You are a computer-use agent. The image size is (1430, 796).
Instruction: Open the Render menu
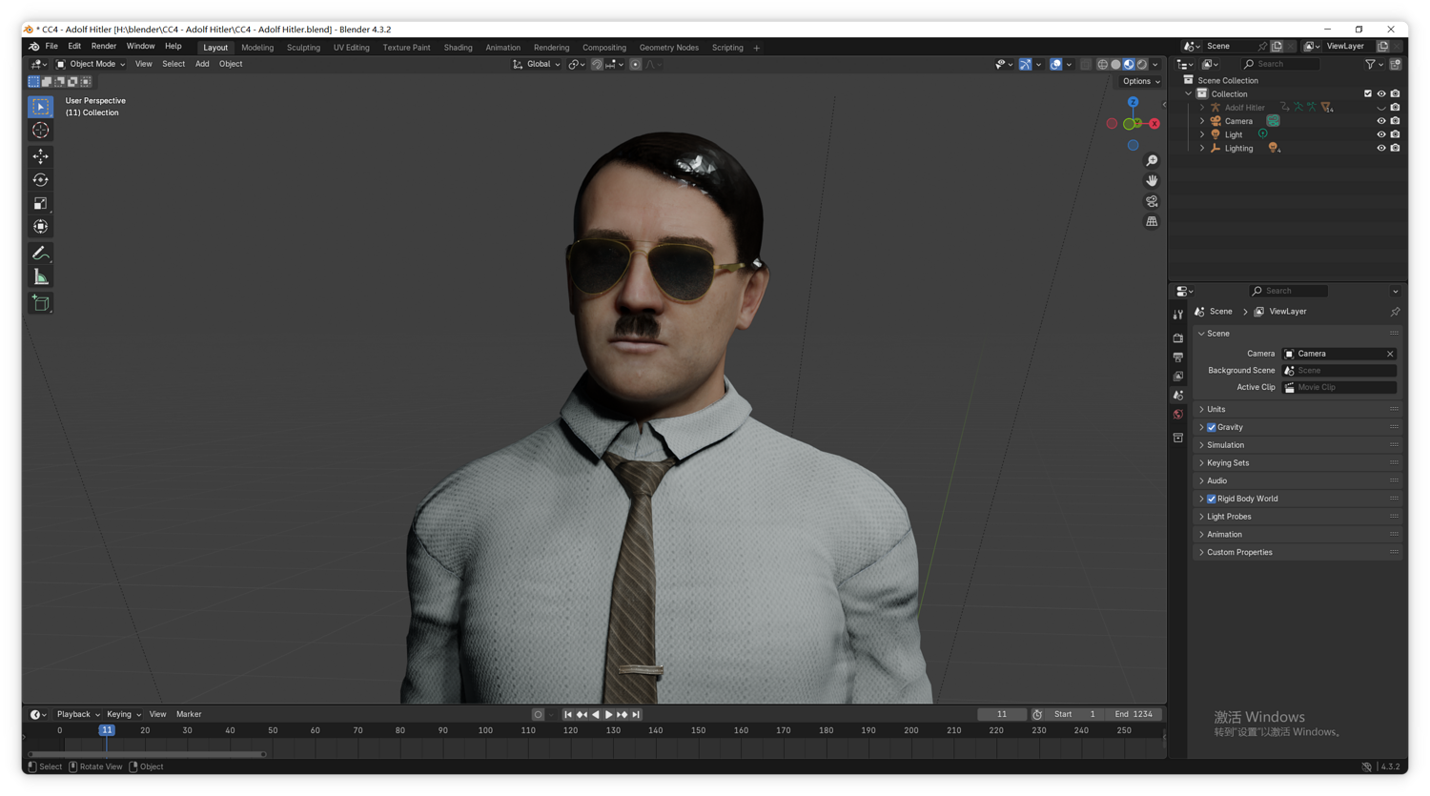104,47
